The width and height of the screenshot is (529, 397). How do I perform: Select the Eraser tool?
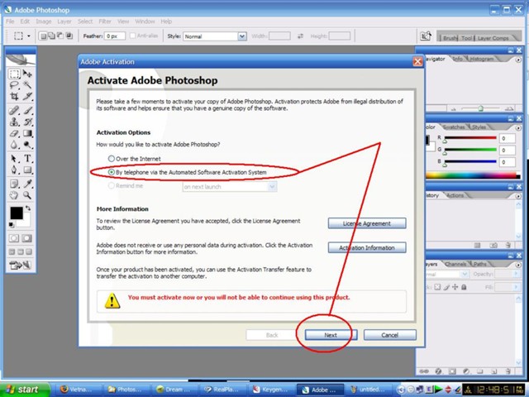tap(14, 133)
